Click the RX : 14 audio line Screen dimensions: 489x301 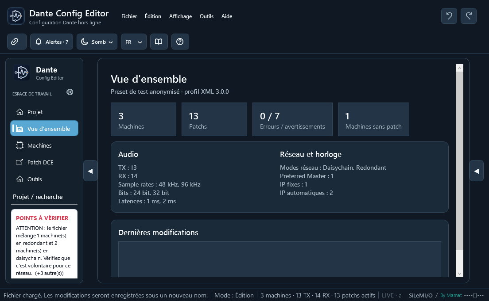128,176
